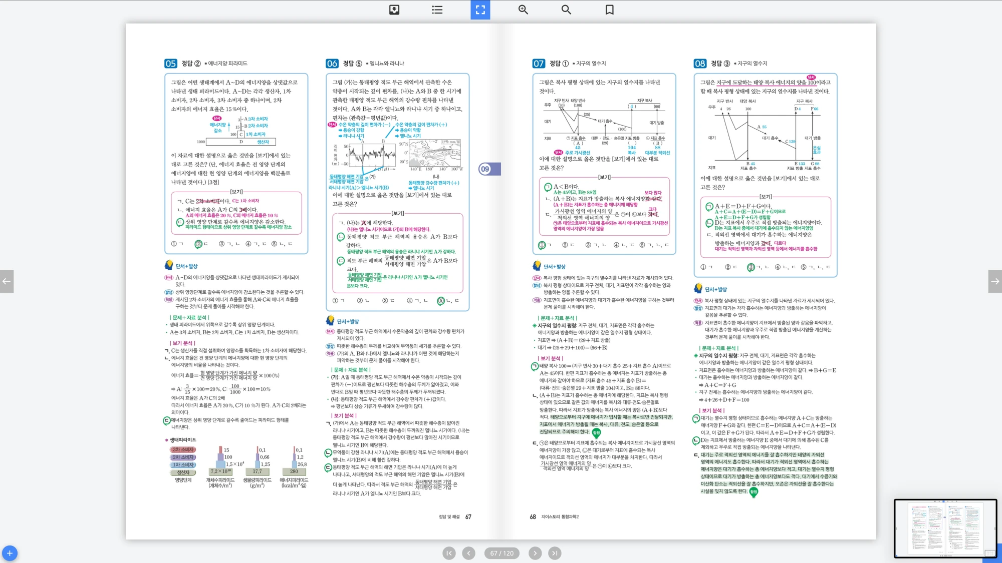The image size is (1002, 563).
Task: Go to previous page with the bottom arrow
Action: (x=468, y=553)
